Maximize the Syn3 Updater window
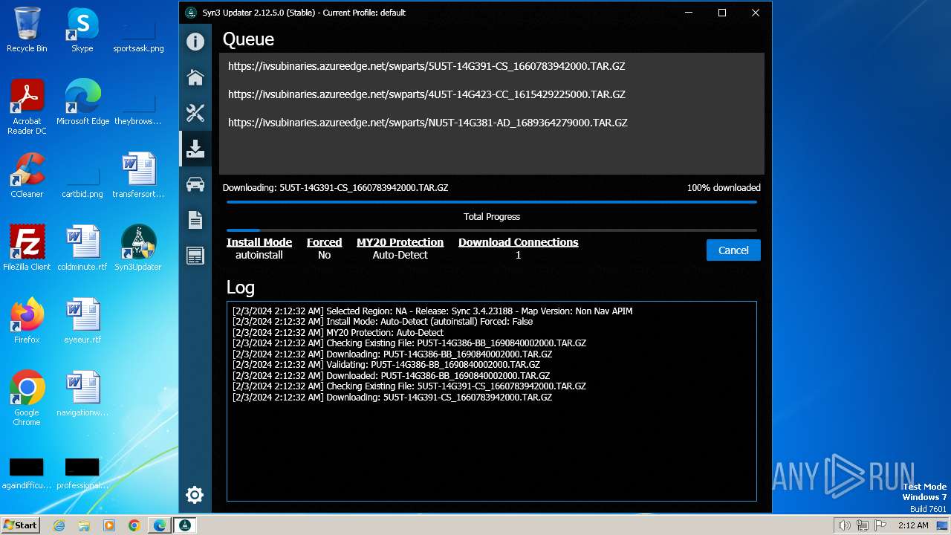Viewport: 951px width, 535px height. tap(721, 13)
